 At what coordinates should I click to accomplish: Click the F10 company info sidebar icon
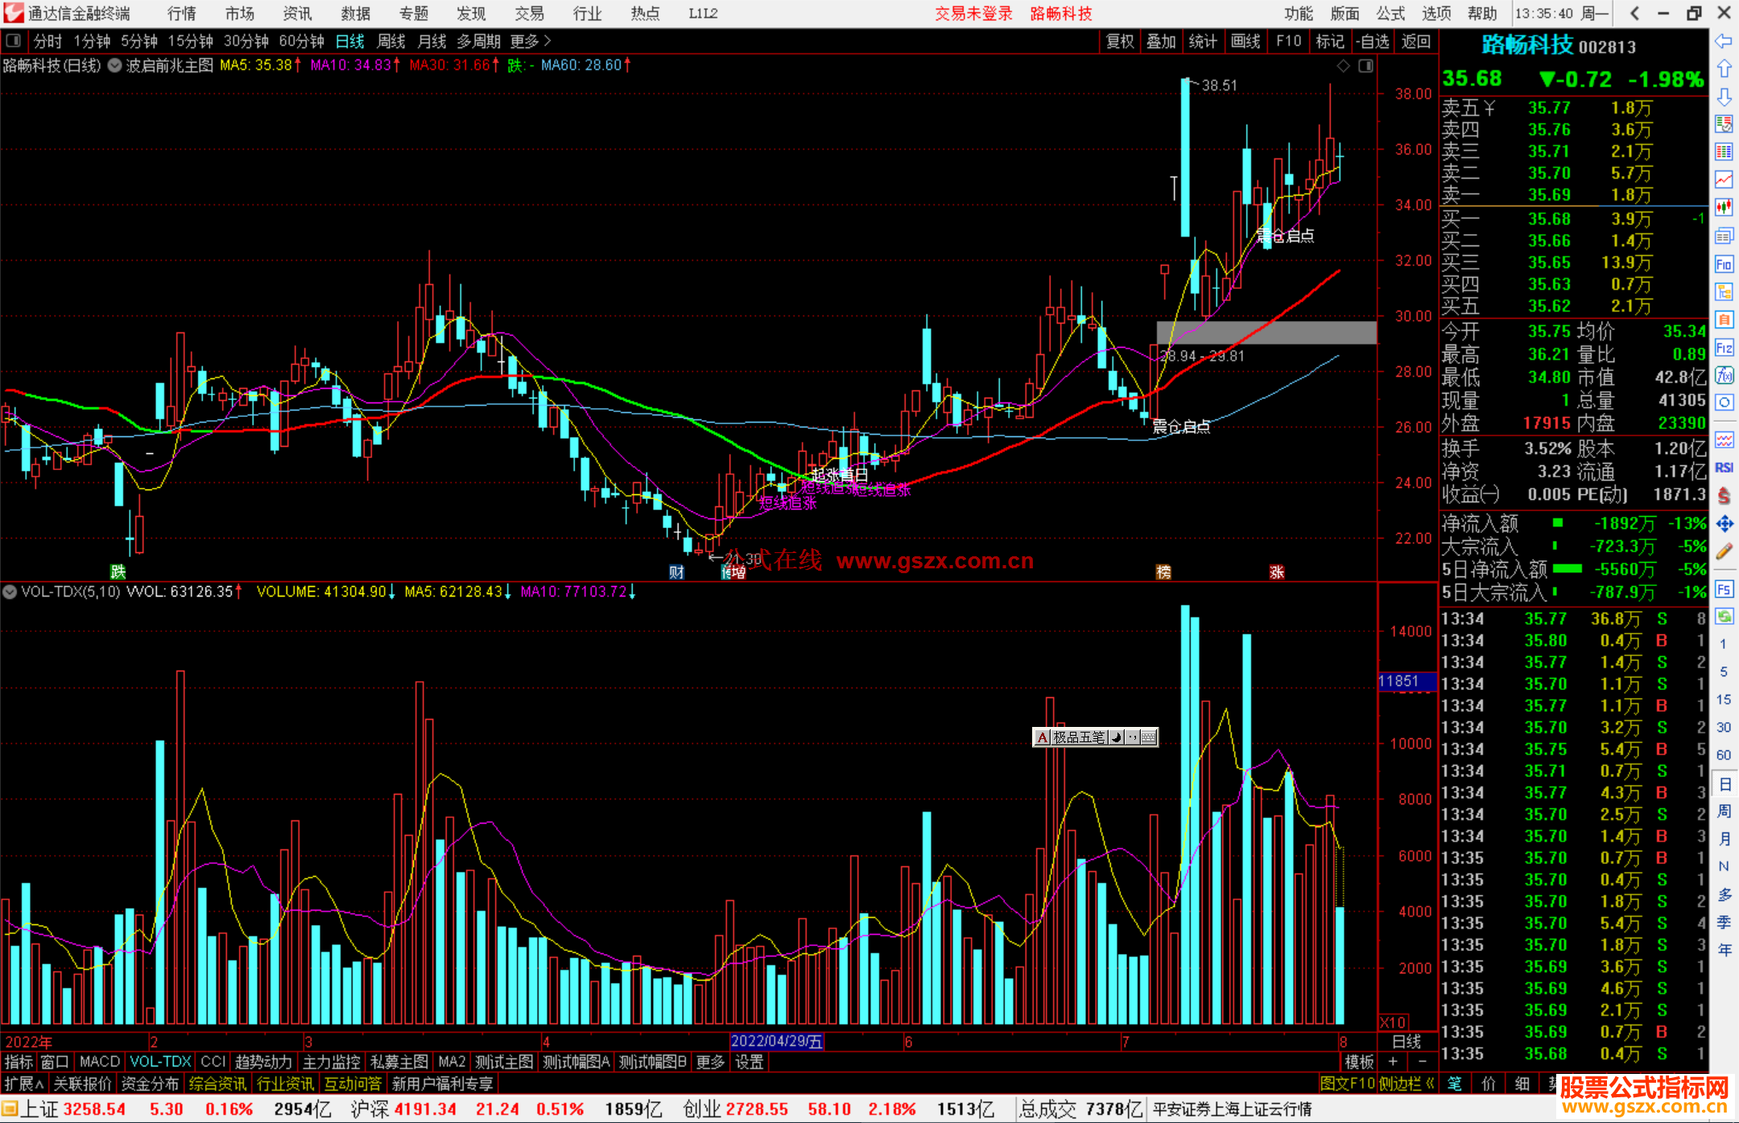click(1724, 264)
